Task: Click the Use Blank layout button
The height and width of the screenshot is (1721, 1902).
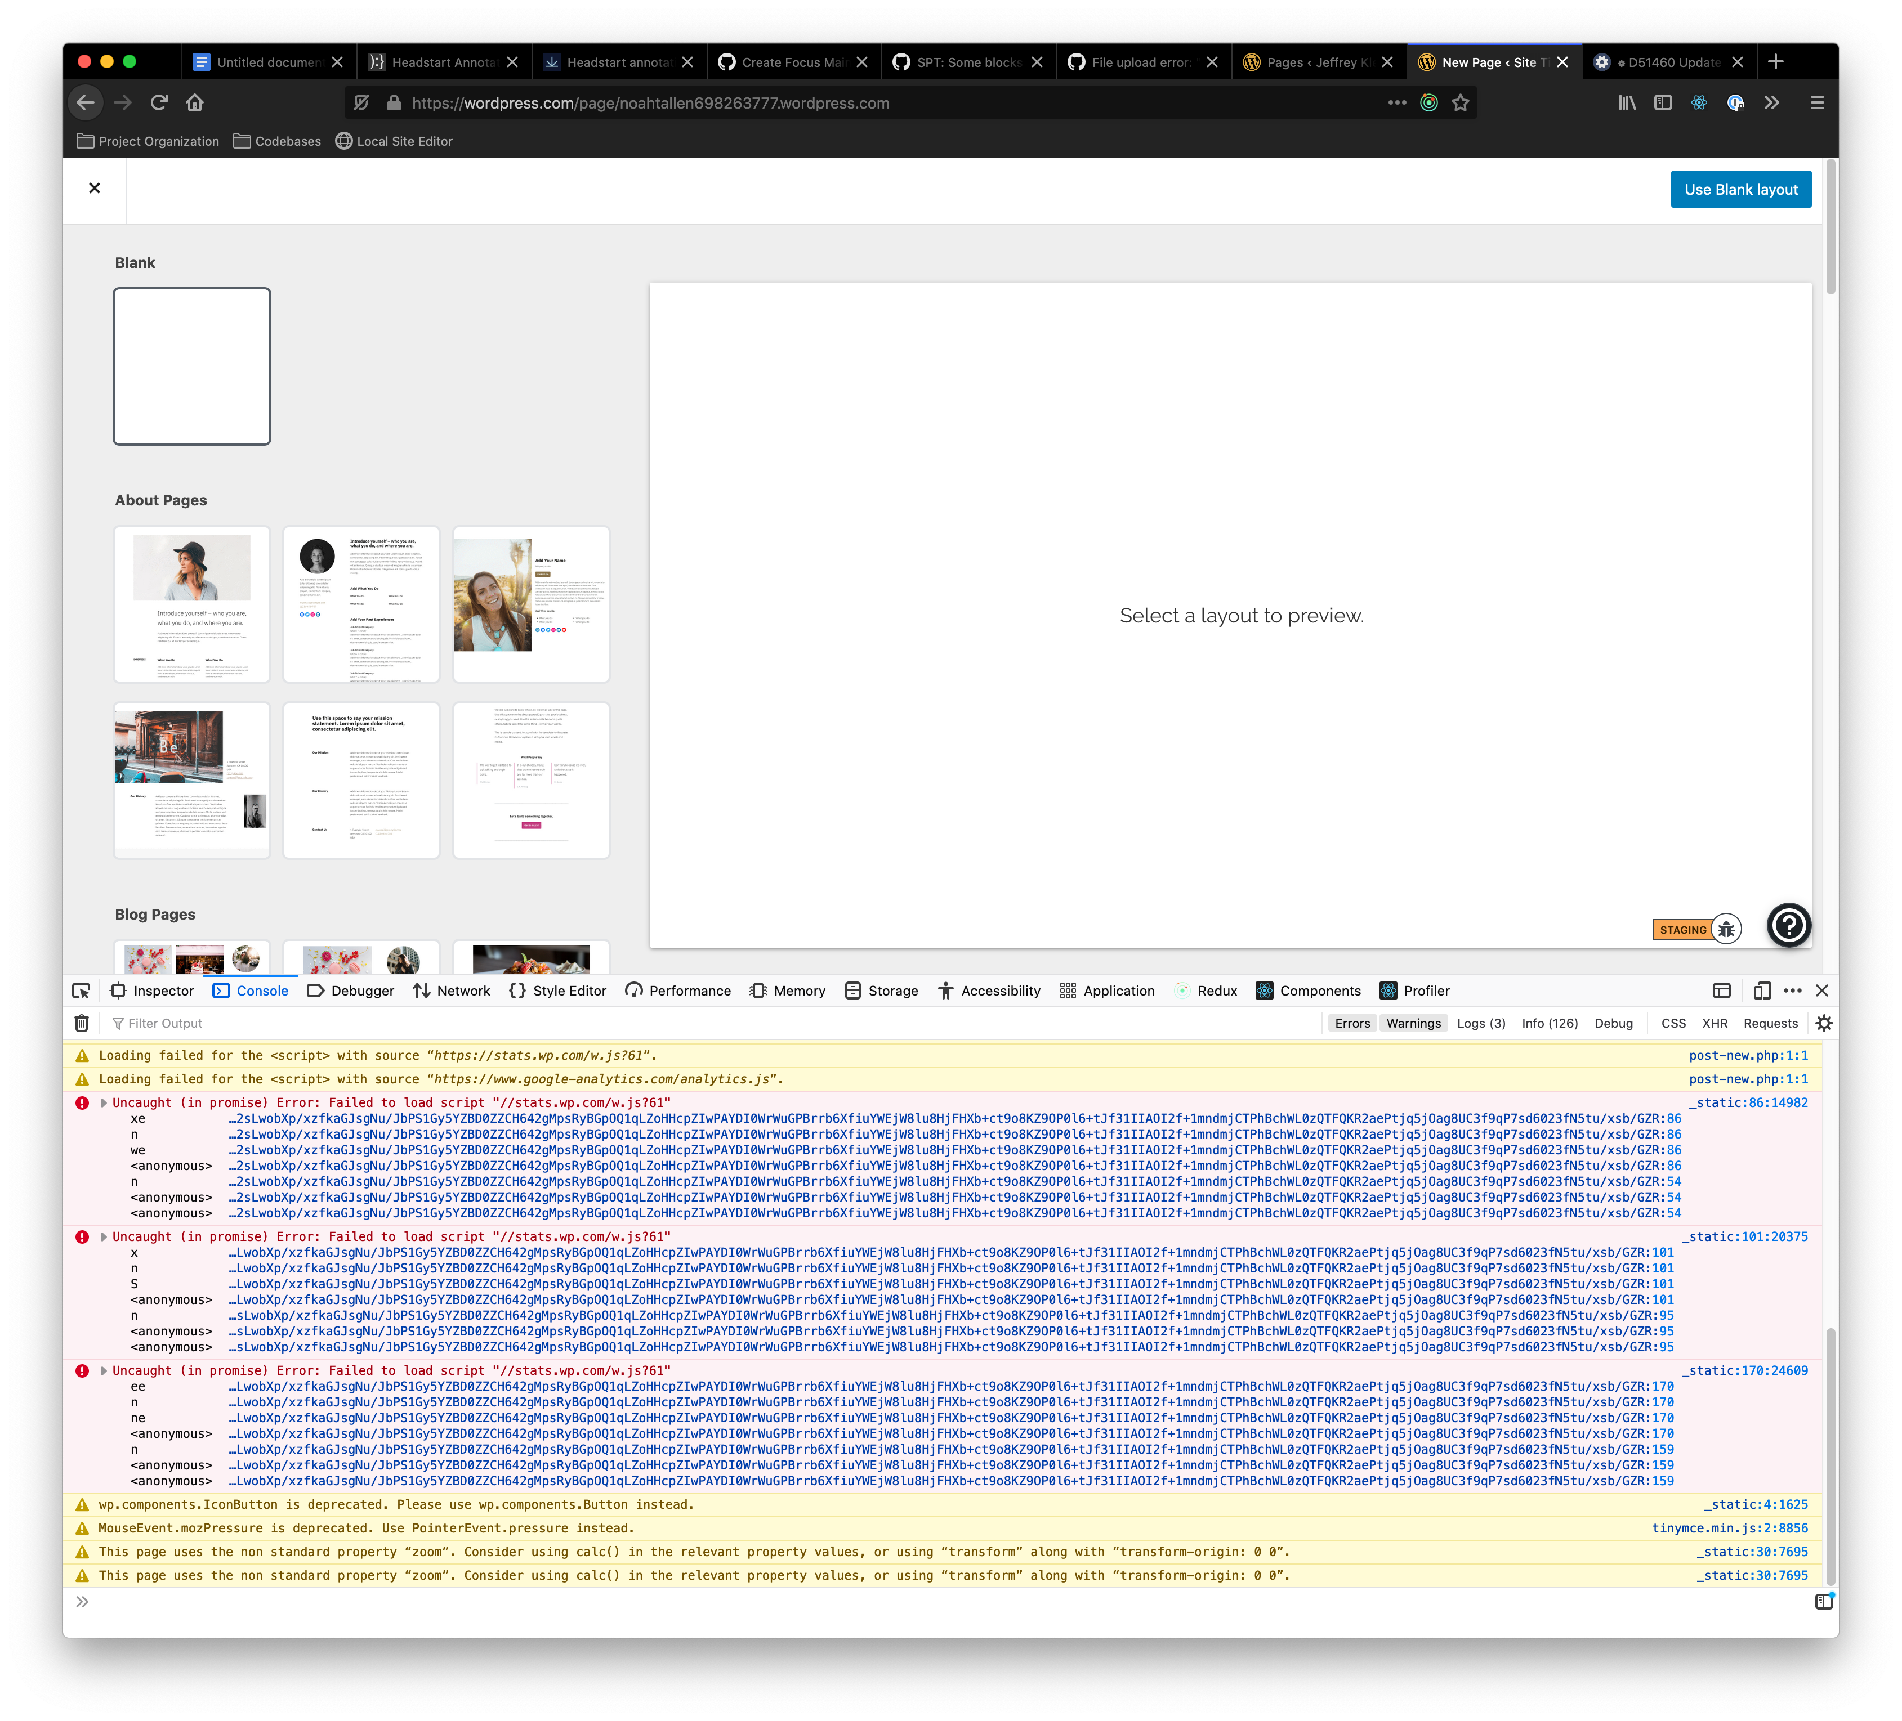Action: coord(1740,190)
